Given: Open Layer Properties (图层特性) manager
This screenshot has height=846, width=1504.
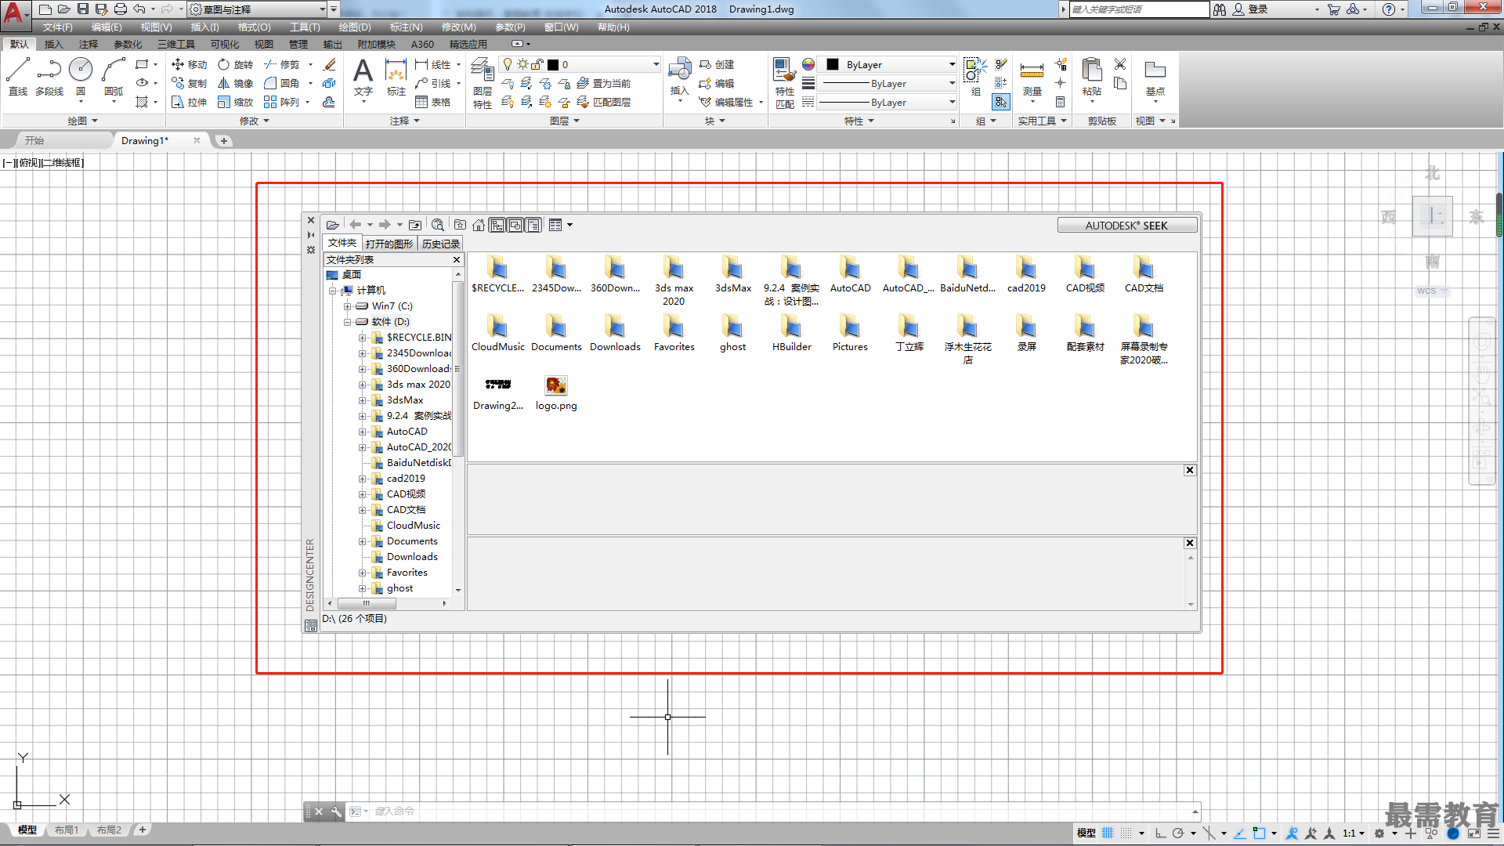Looking at the screenshot, I should pyautogui.click(x=483, y=84).
